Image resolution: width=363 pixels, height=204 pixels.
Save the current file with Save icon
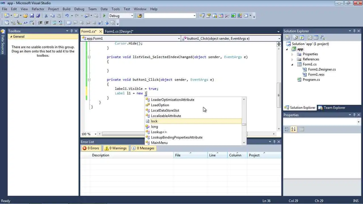tap(31, 16)
